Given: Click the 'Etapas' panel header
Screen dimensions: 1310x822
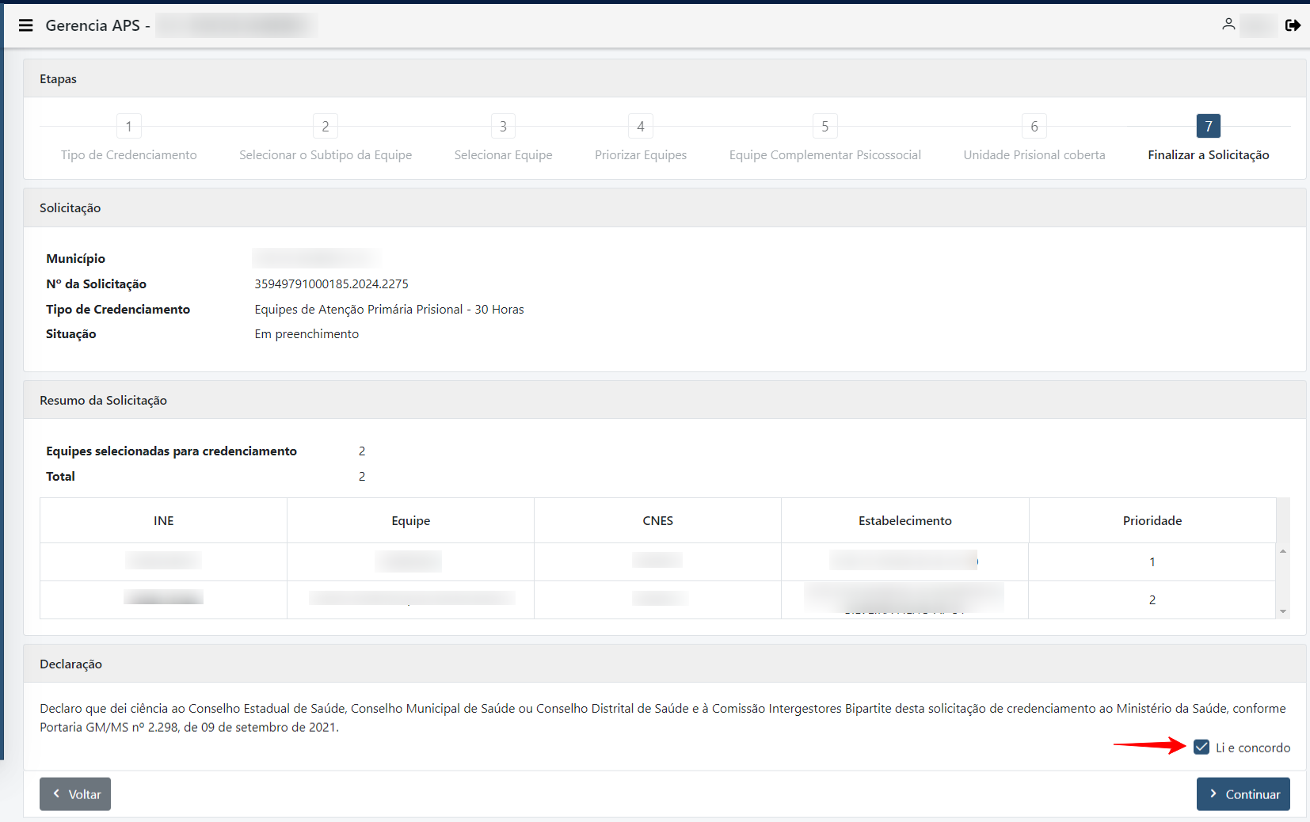Looking at the screenshot, I should [x=665, y=78].
